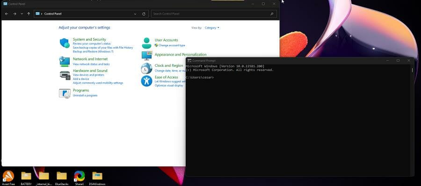Open the User Accounts heading link

(166, 40)
